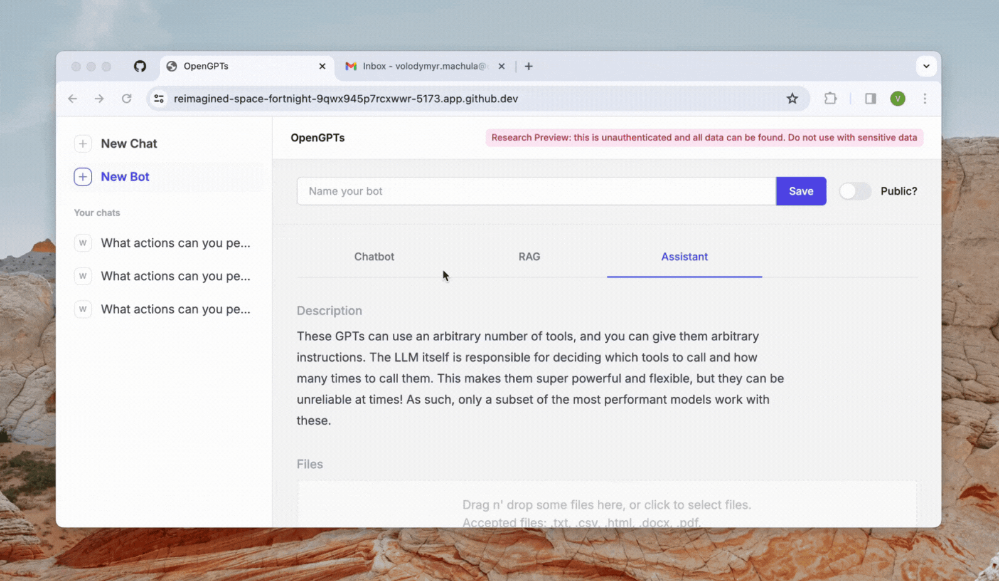Expand the tab search dropdown arrow

926,66
